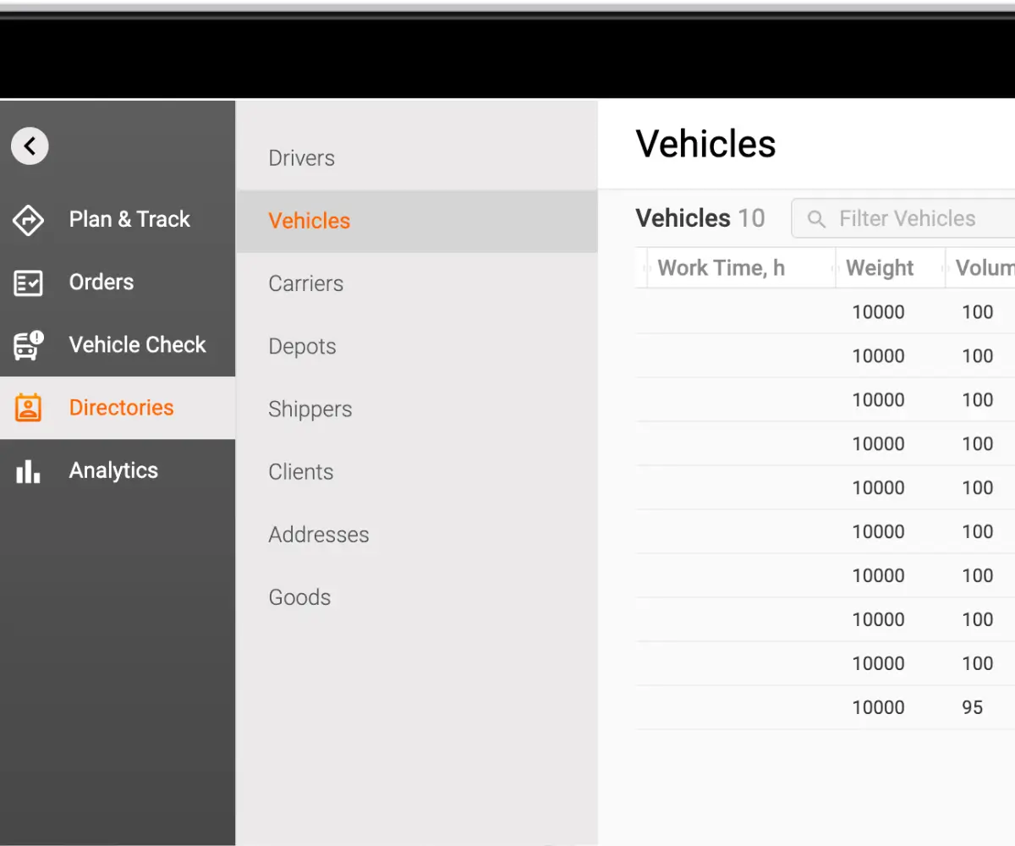The image size is (1015, 846).
Task: Click the Vehicle Check truck alert icon
Action: tap(29, 345)
